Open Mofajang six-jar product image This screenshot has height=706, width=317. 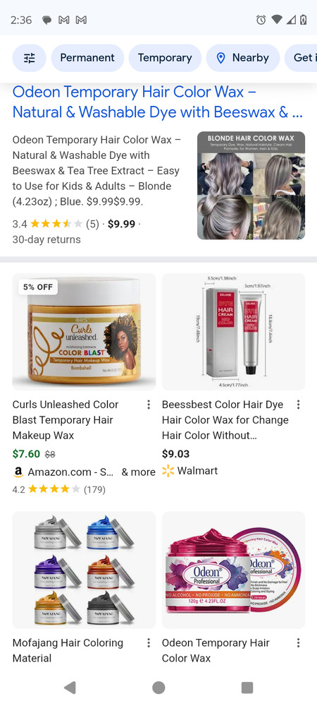pyautogui.click(x=84, y=570)
